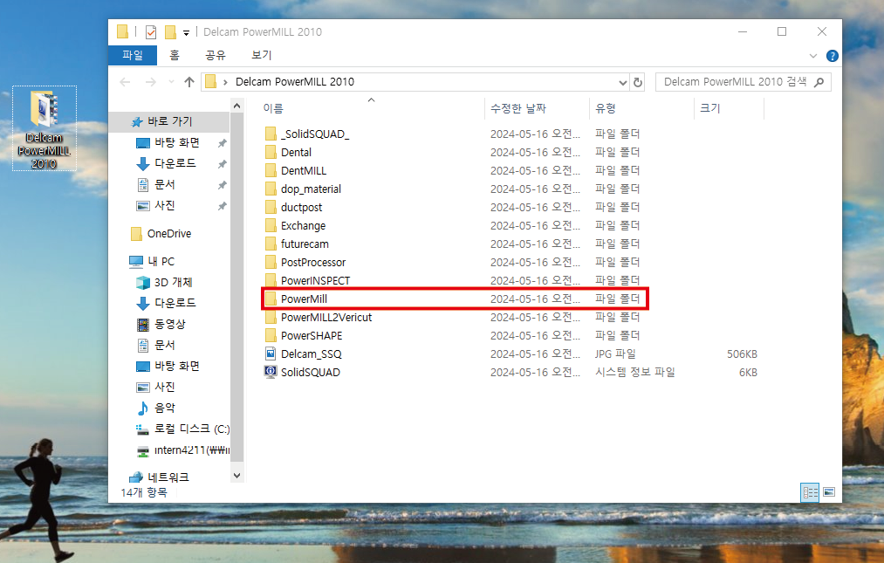Select the futurecam folder icon
This screenshot has height=563, width=884.
click(x=271, y=244)
